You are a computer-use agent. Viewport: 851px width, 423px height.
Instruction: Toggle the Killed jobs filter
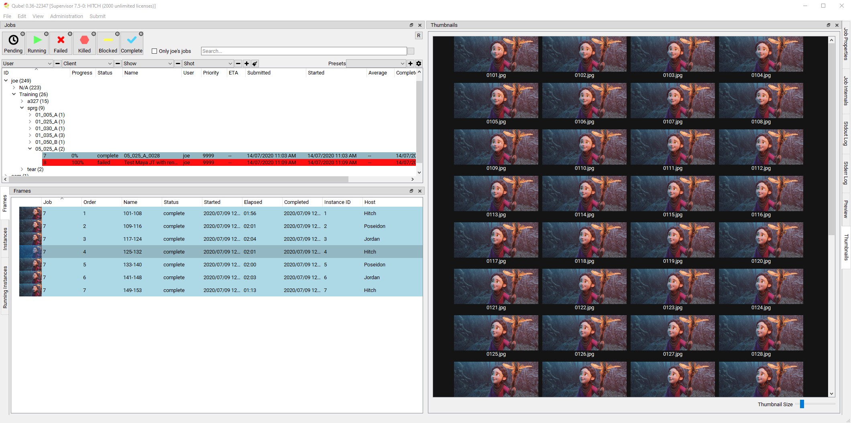84,43
